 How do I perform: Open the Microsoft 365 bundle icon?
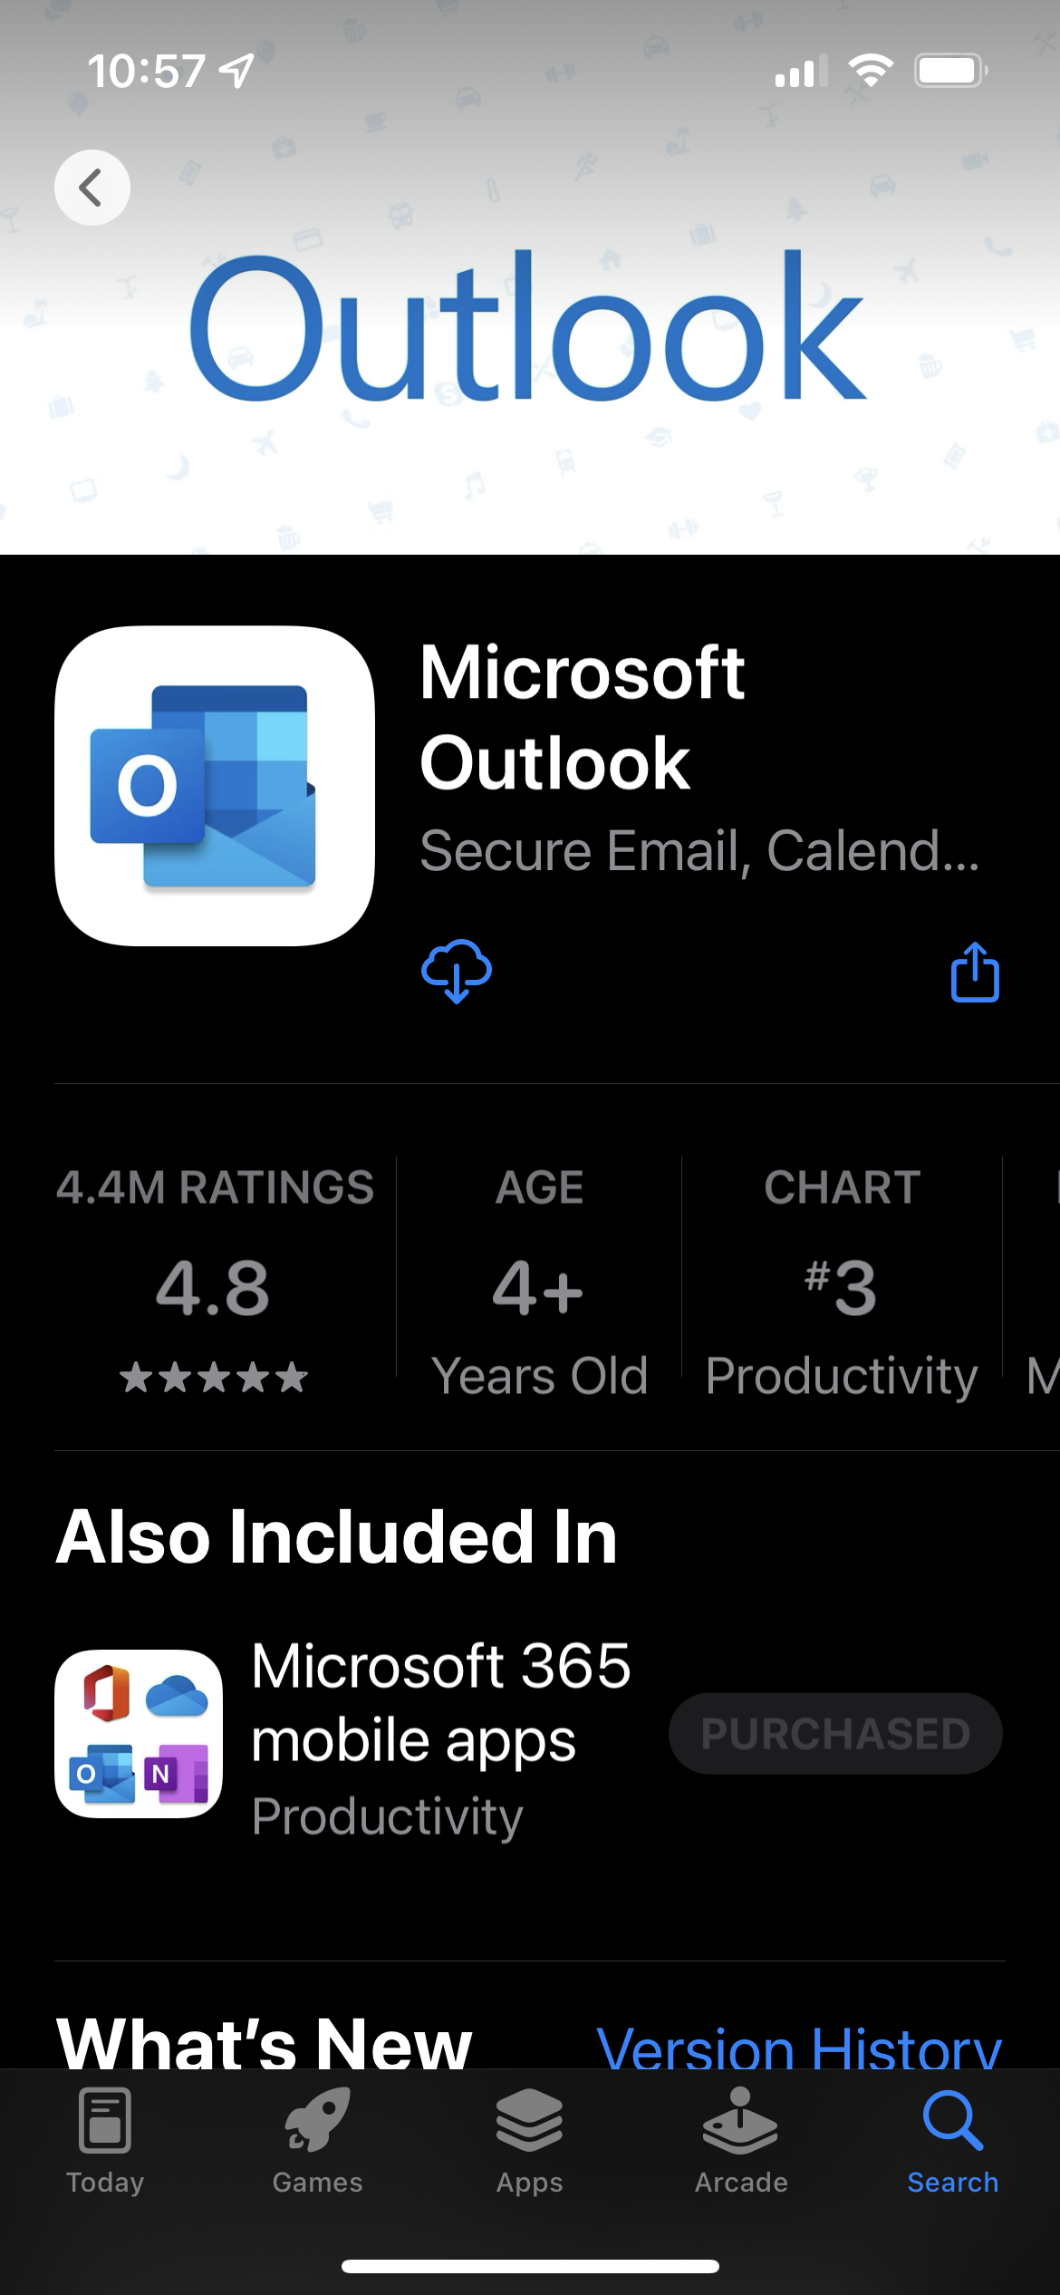(139, 1733)
